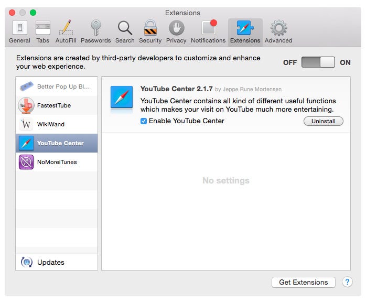Click the Better Pop Up Blocker icon
Screen dimensions: 366x303
tap(26, 86)
